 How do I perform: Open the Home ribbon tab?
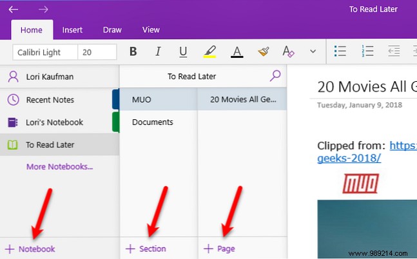click(32, 30)
